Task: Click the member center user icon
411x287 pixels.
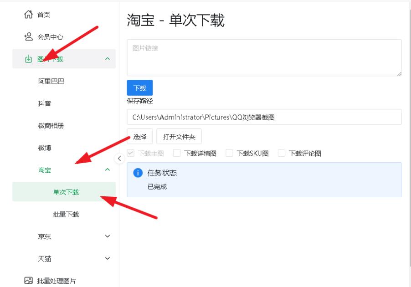Action: 28,37
